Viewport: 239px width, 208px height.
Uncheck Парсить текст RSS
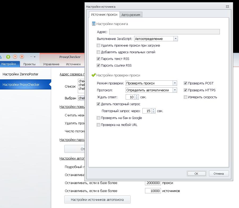[x=99, y=59]
